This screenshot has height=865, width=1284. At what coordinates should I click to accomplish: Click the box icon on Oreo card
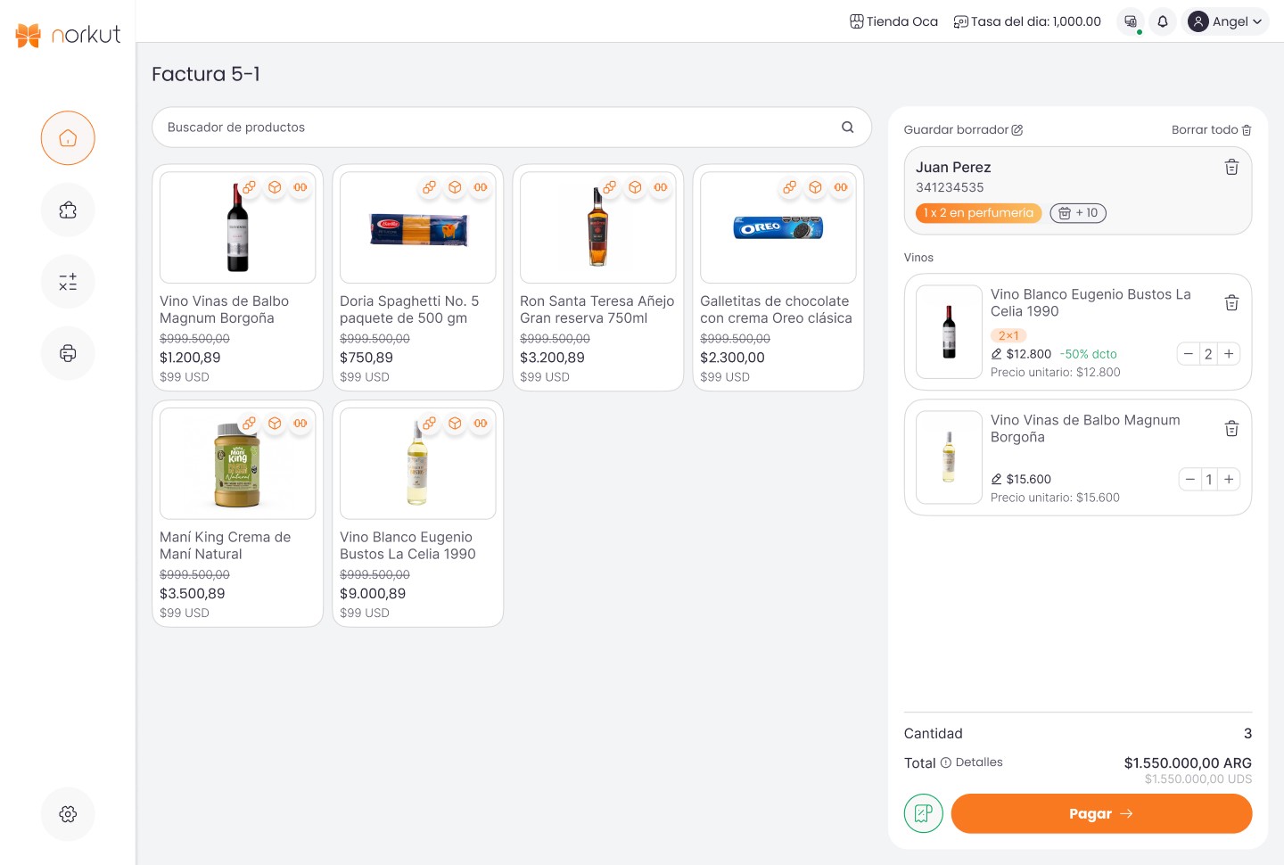pos(815,187)
